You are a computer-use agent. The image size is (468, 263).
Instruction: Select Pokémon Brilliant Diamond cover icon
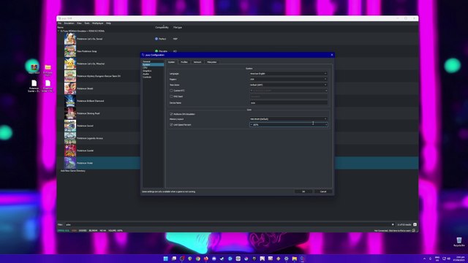(x=70, y=101)
